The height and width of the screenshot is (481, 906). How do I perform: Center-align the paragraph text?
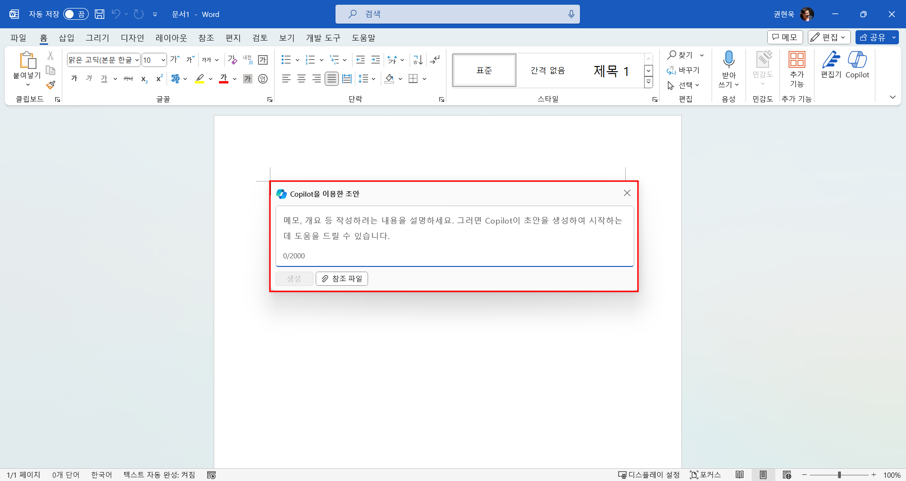pos(302,79)
